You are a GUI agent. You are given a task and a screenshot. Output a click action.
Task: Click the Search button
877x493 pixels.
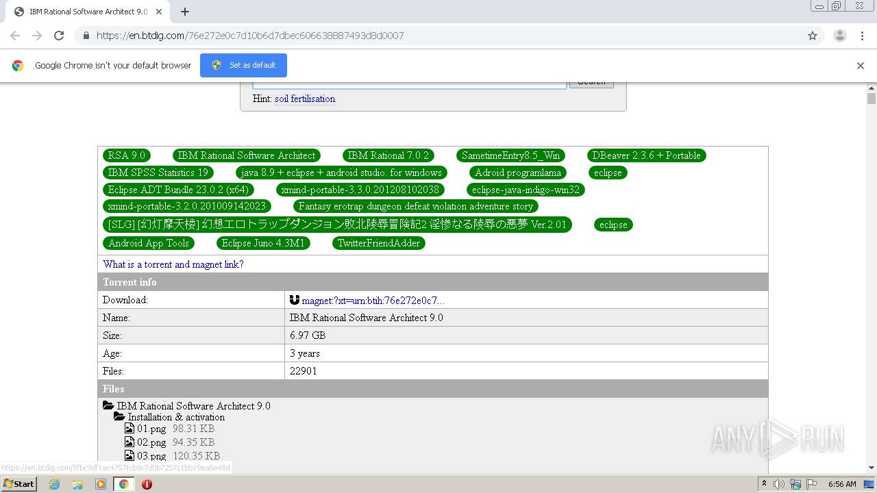coord(591,84)
